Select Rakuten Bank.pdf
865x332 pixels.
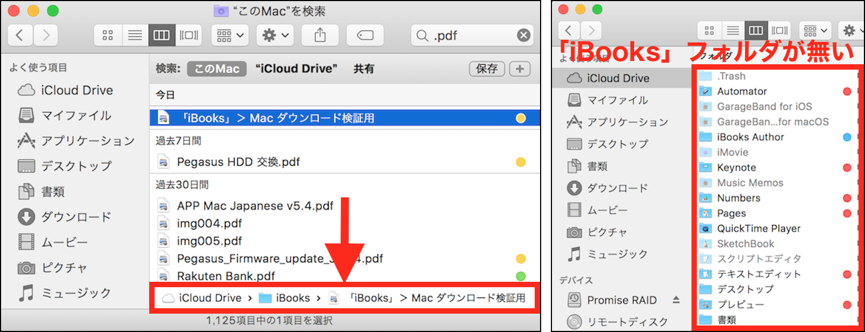point(345,276)
